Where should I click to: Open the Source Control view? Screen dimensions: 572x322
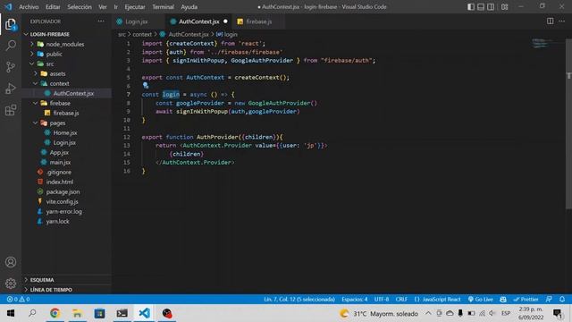(x=11, y=67)
